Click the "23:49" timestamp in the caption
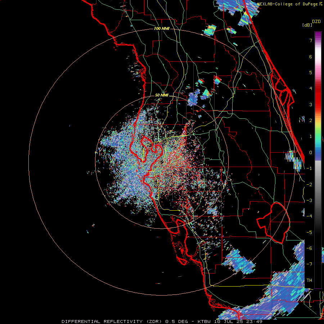This screenshot has width=324, height=324. tap(254, 321)
